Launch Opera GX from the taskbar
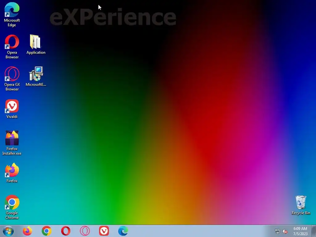The height and width of the screenshot is (237, 316). [85, 231]
